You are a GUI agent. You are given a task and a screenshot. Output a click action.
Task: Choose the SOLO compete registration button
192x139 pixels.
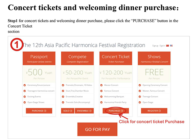point(68,111)
